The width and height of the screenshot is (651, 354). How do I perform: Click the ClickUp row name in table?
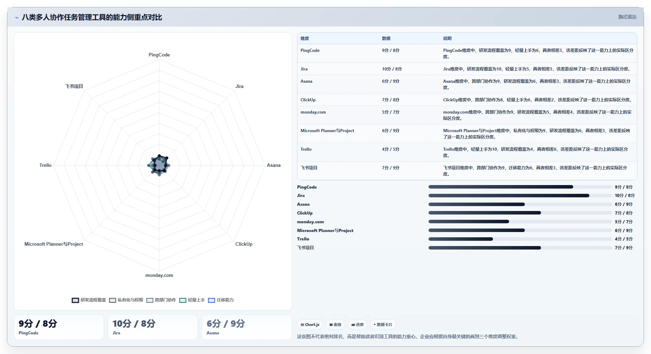(308, 100)
